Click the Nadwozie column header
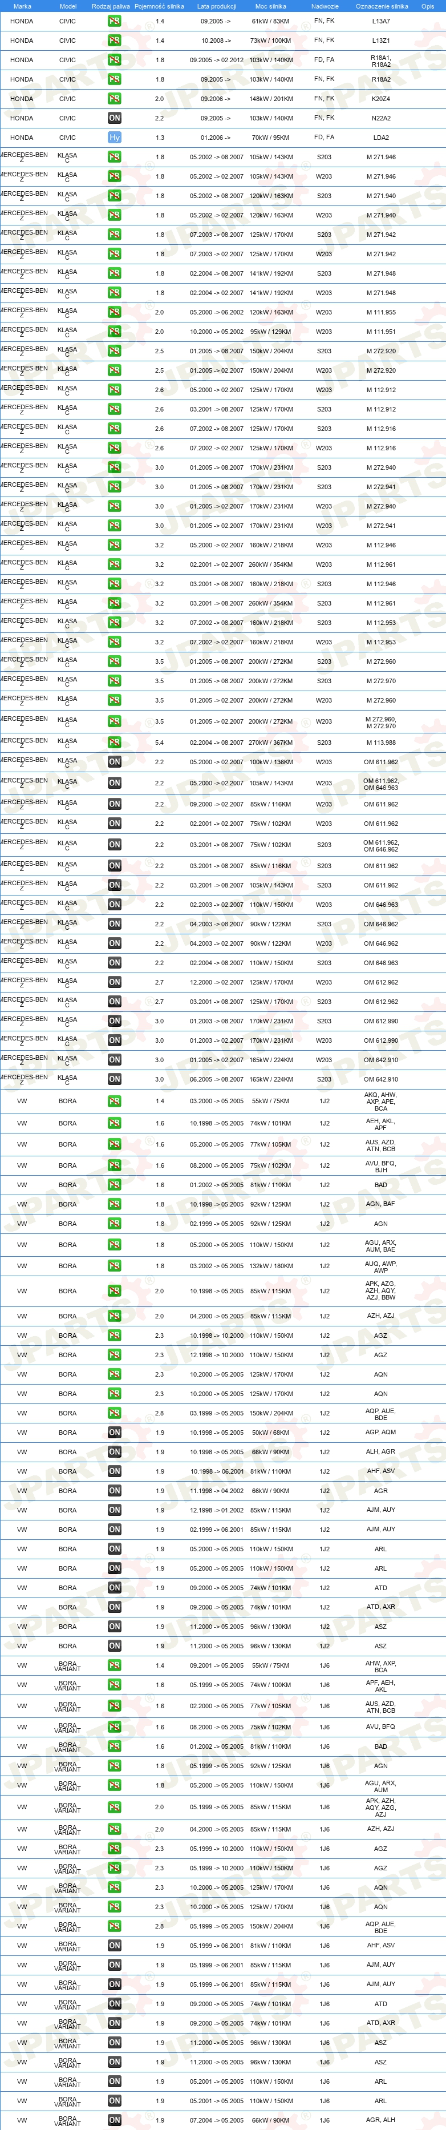446x2130 pixels. (x=325, y=6)
